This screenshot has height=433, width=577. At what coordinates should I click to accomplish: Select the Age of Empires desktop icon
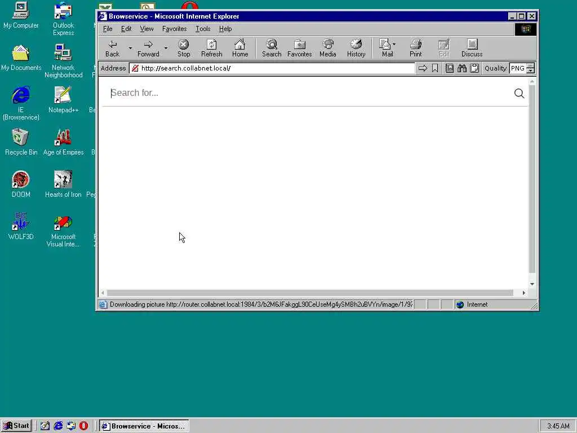click(63, 142)
